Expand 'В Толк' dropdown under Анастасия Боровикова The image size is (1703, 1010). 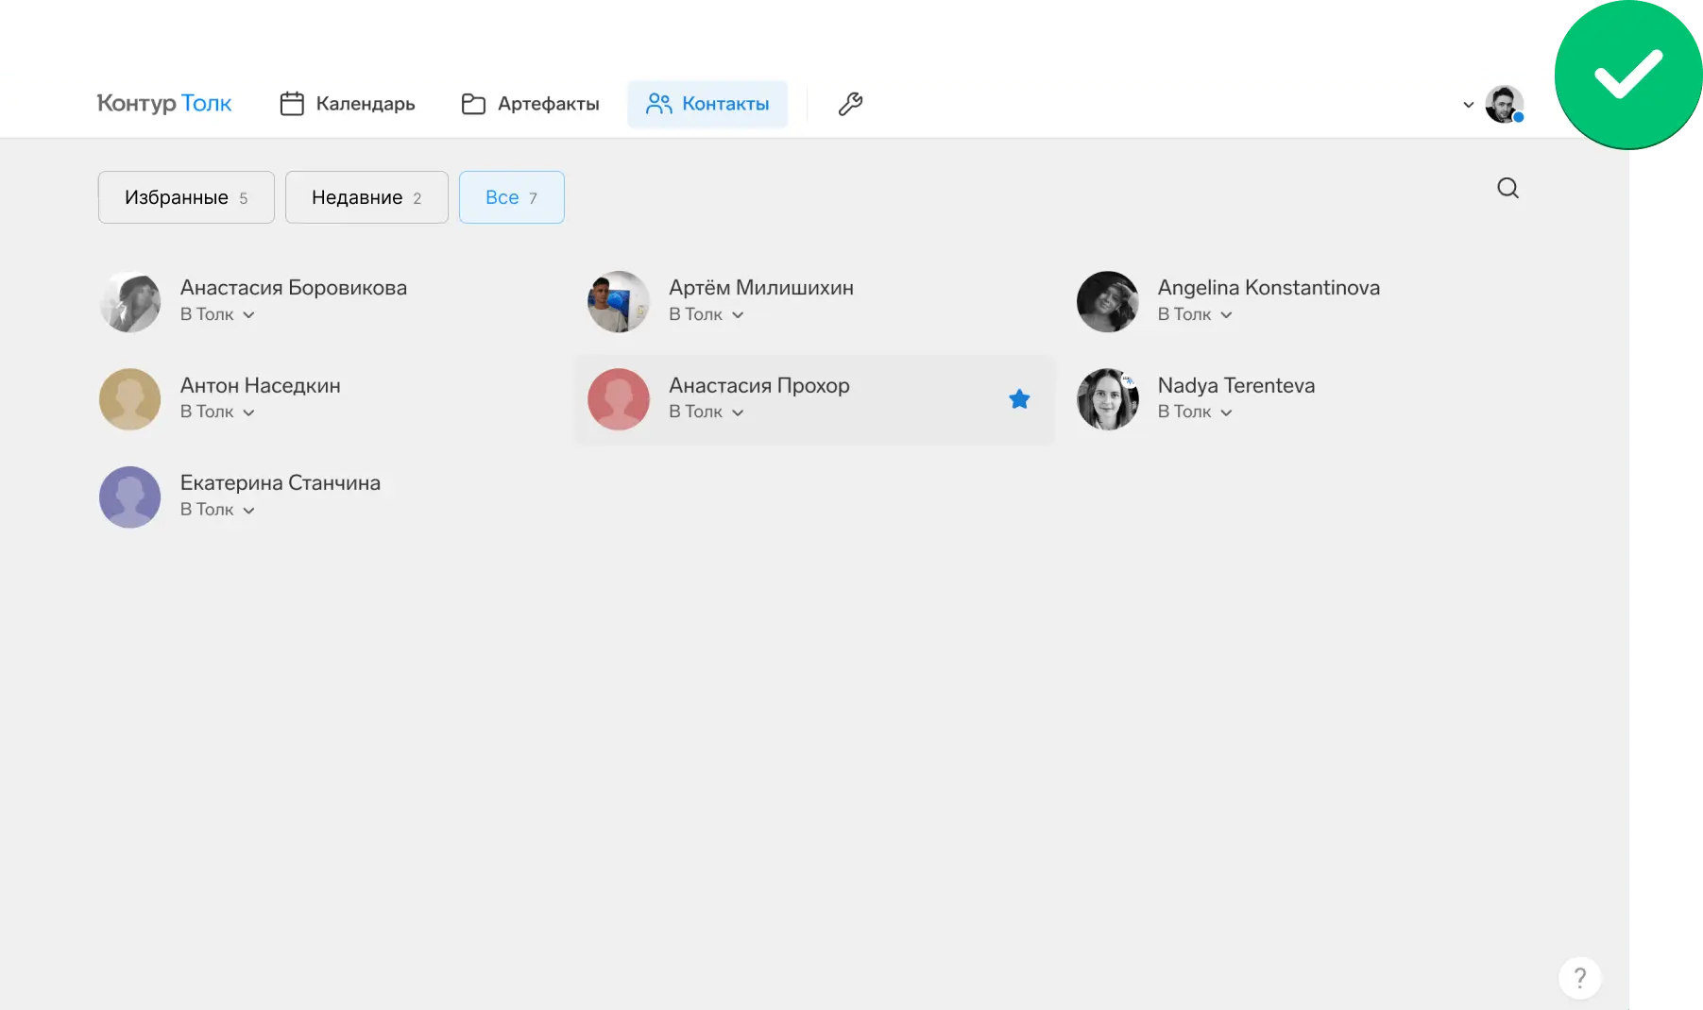[x=218, y=314]
